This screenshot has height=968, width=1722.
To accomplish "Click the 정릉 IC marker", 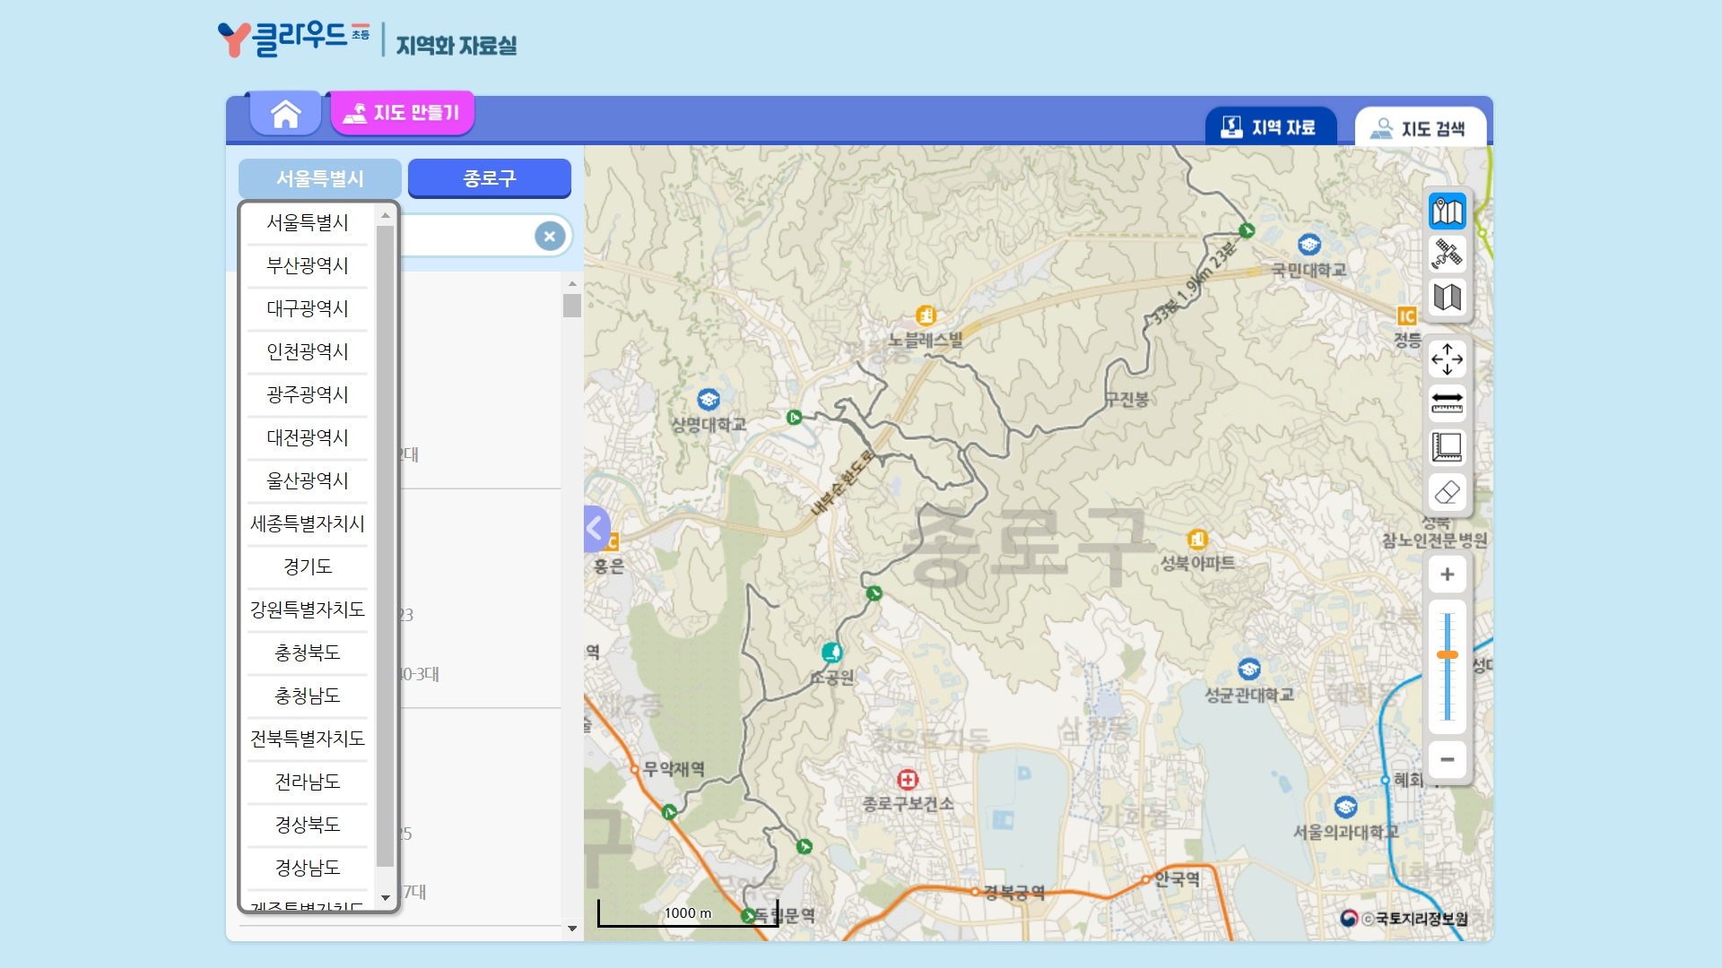I will coord(1406,315).
